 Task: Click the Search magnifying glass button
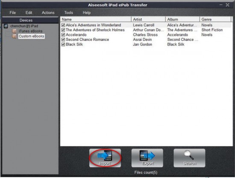189,158
